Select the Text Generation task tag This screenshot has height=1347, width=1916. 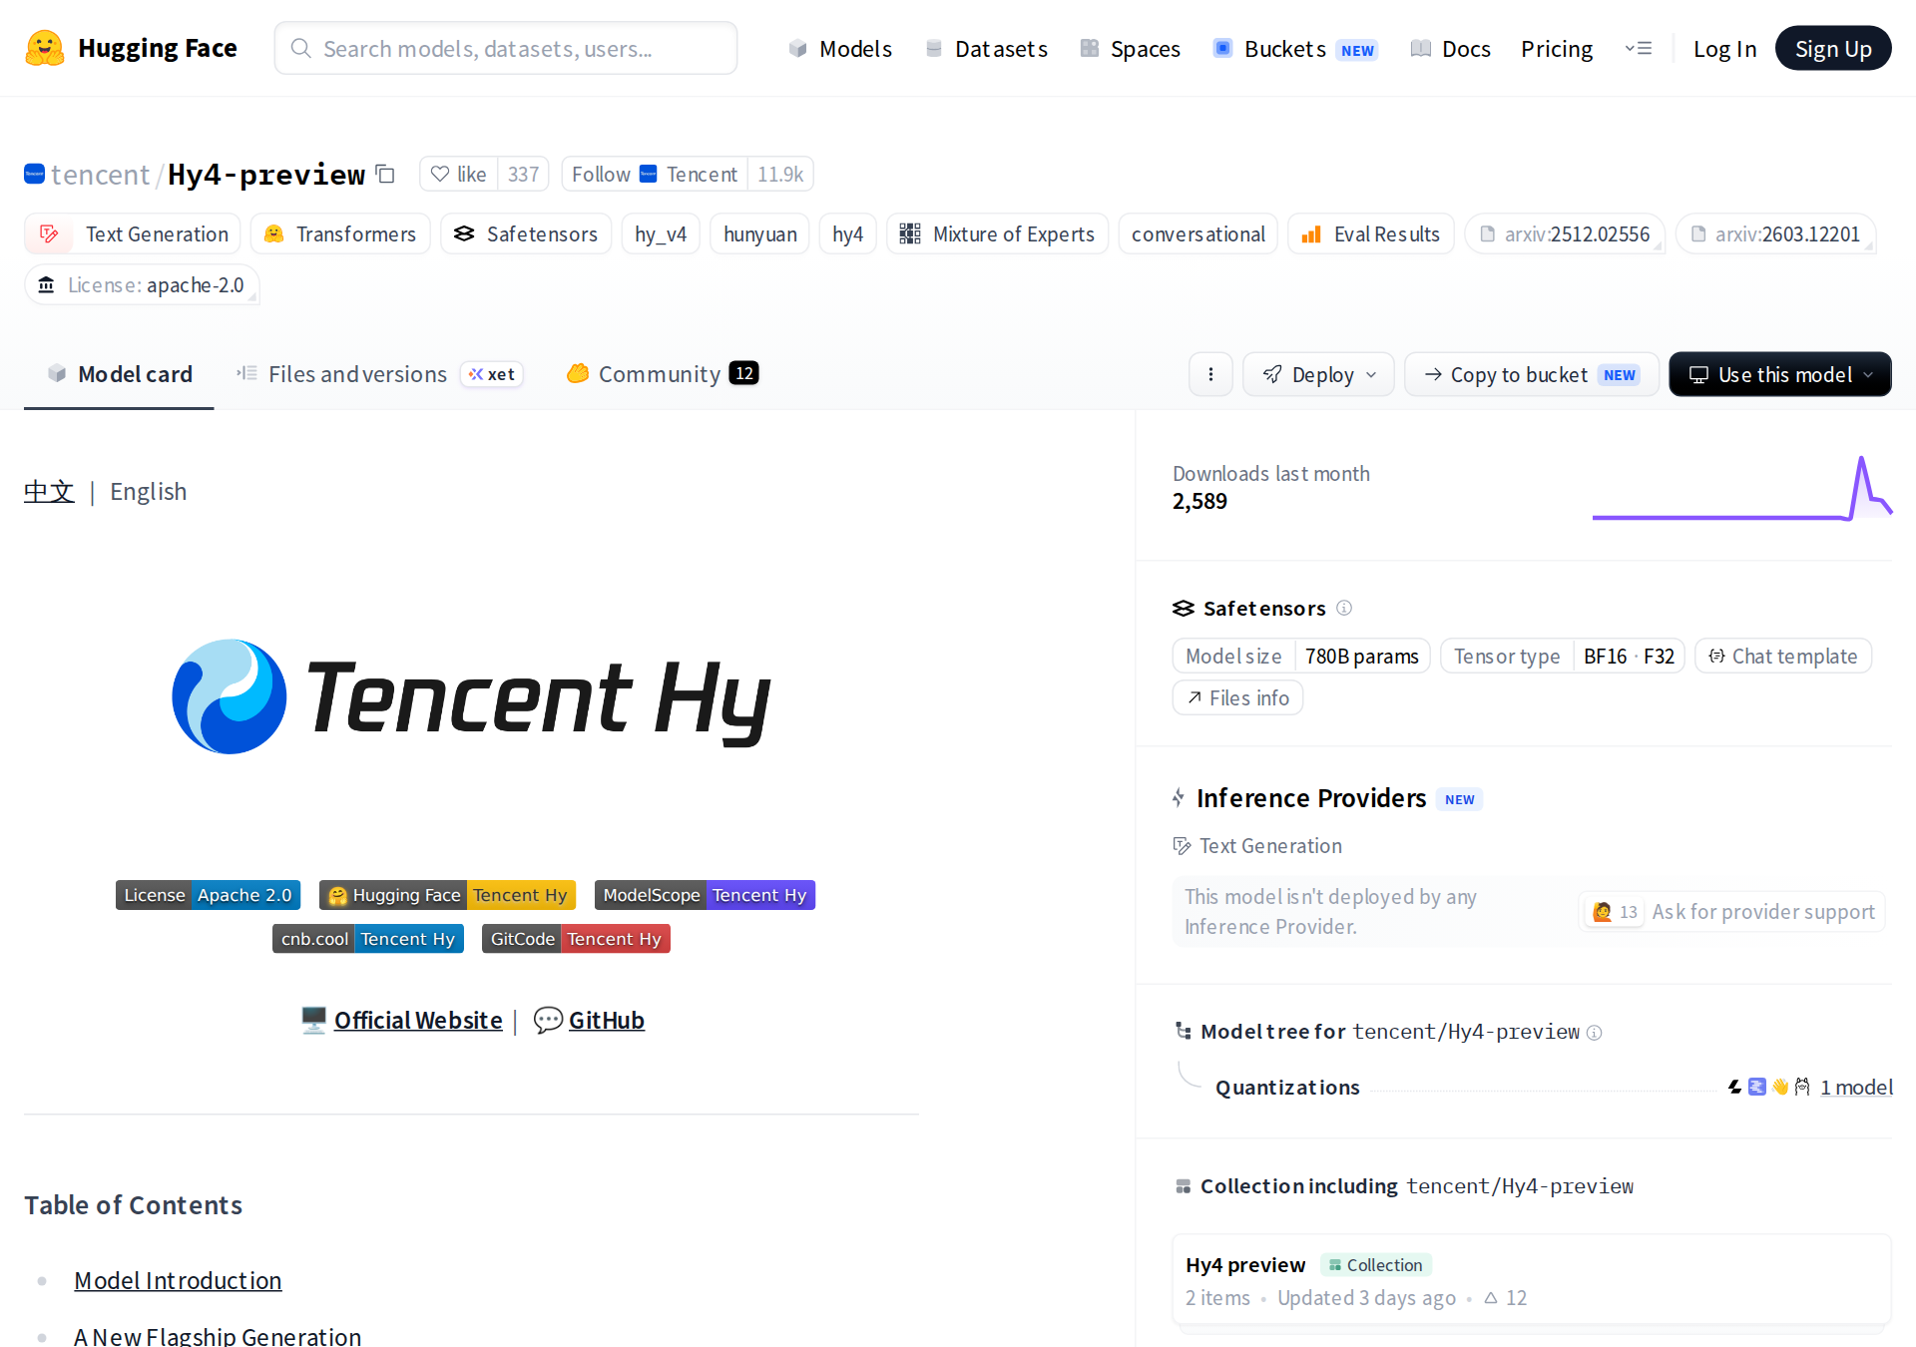pos(133,234)
